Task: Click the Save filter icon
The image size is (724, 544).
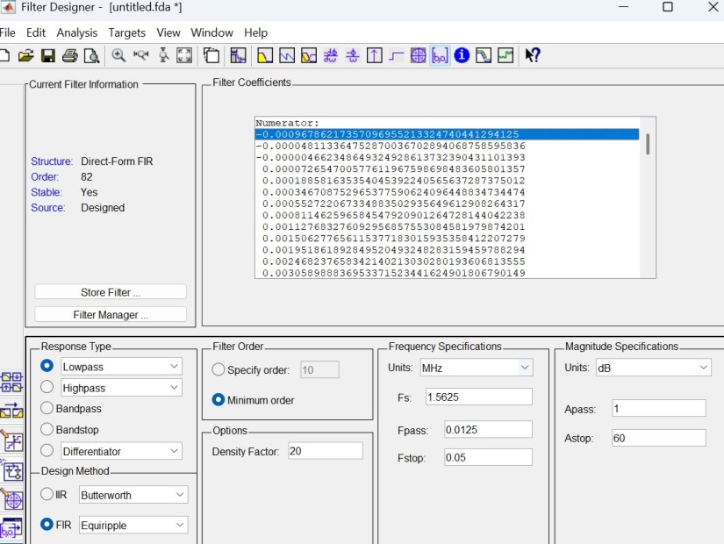Action: (x=48, y=55)
